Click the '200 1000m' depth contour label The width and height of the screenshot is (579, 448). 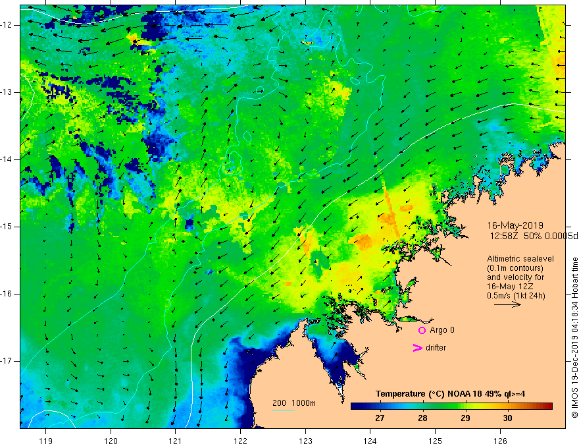tap(294, 403)
